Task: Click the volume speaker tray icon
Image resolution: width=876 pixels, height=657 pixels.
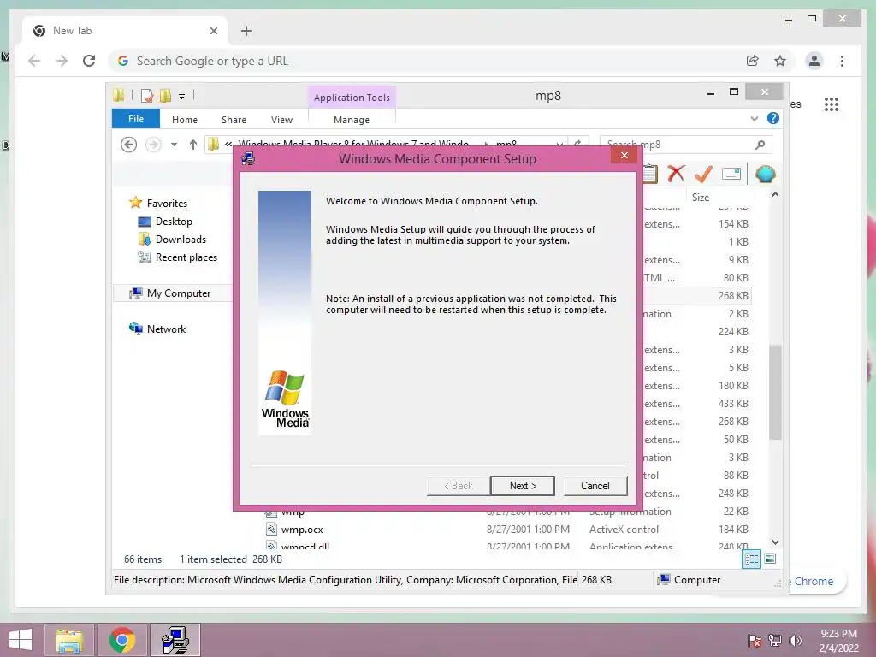Action: [795, 641]
